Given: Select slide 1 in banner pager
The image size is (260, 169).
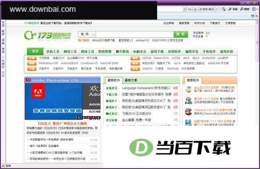Looking at the screenshot, I should click(79, 118).
